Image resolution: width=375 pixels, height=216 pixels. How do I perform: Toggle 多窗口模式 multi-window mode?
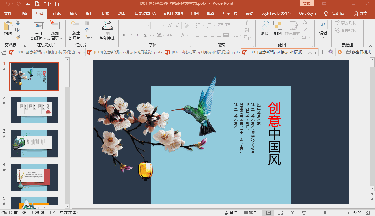click(359, 52)
